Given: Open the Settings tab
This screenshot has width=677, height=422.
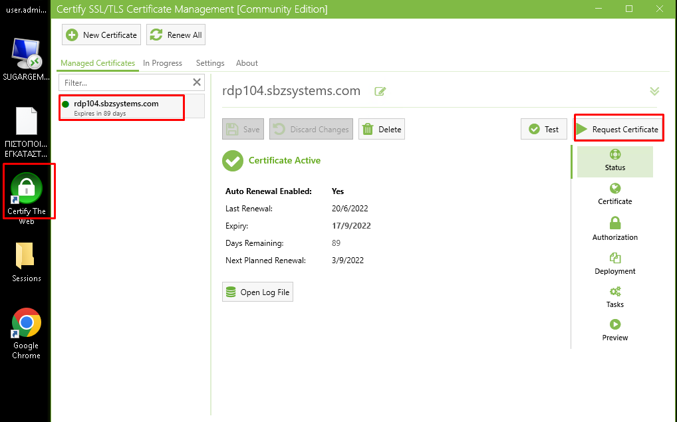Looking at the screenshot, I should pyautogui.click(x=210, y=63).
